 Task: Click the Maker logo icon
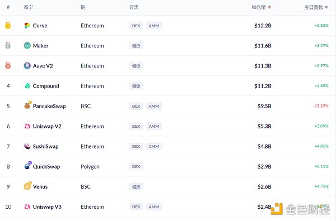[27, 46]
